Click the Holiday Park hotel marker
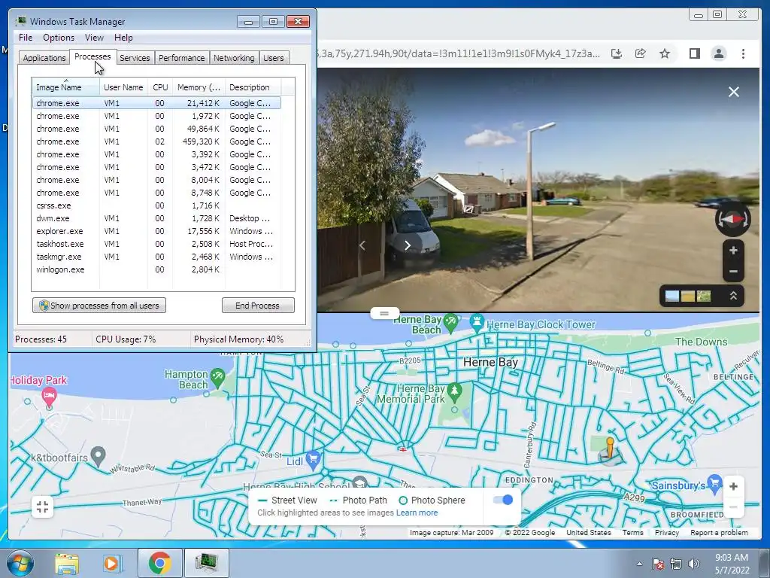 point(49,396)
